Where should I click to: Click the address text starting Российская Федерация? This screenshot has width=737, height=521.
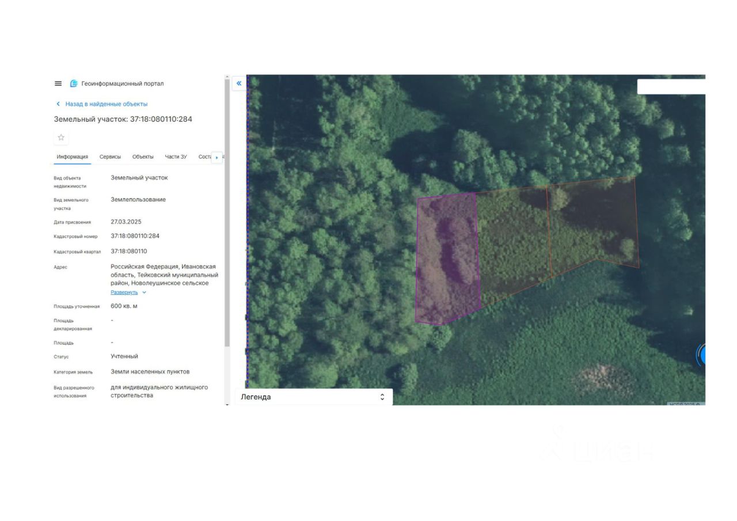pos(164,275)
